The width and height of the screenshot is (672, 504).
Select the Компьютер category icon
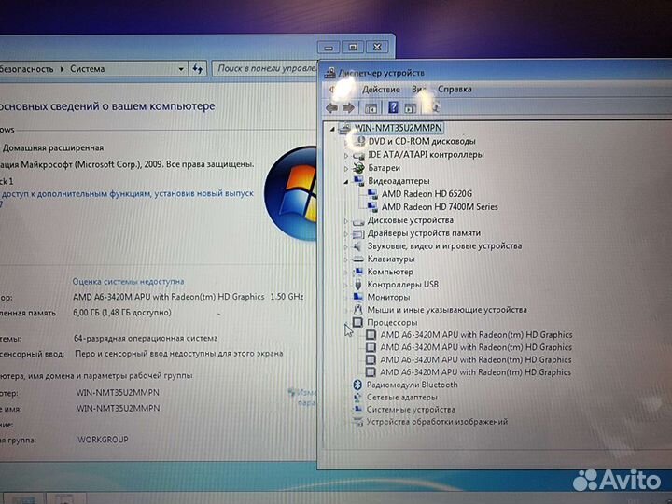[357, 272]
